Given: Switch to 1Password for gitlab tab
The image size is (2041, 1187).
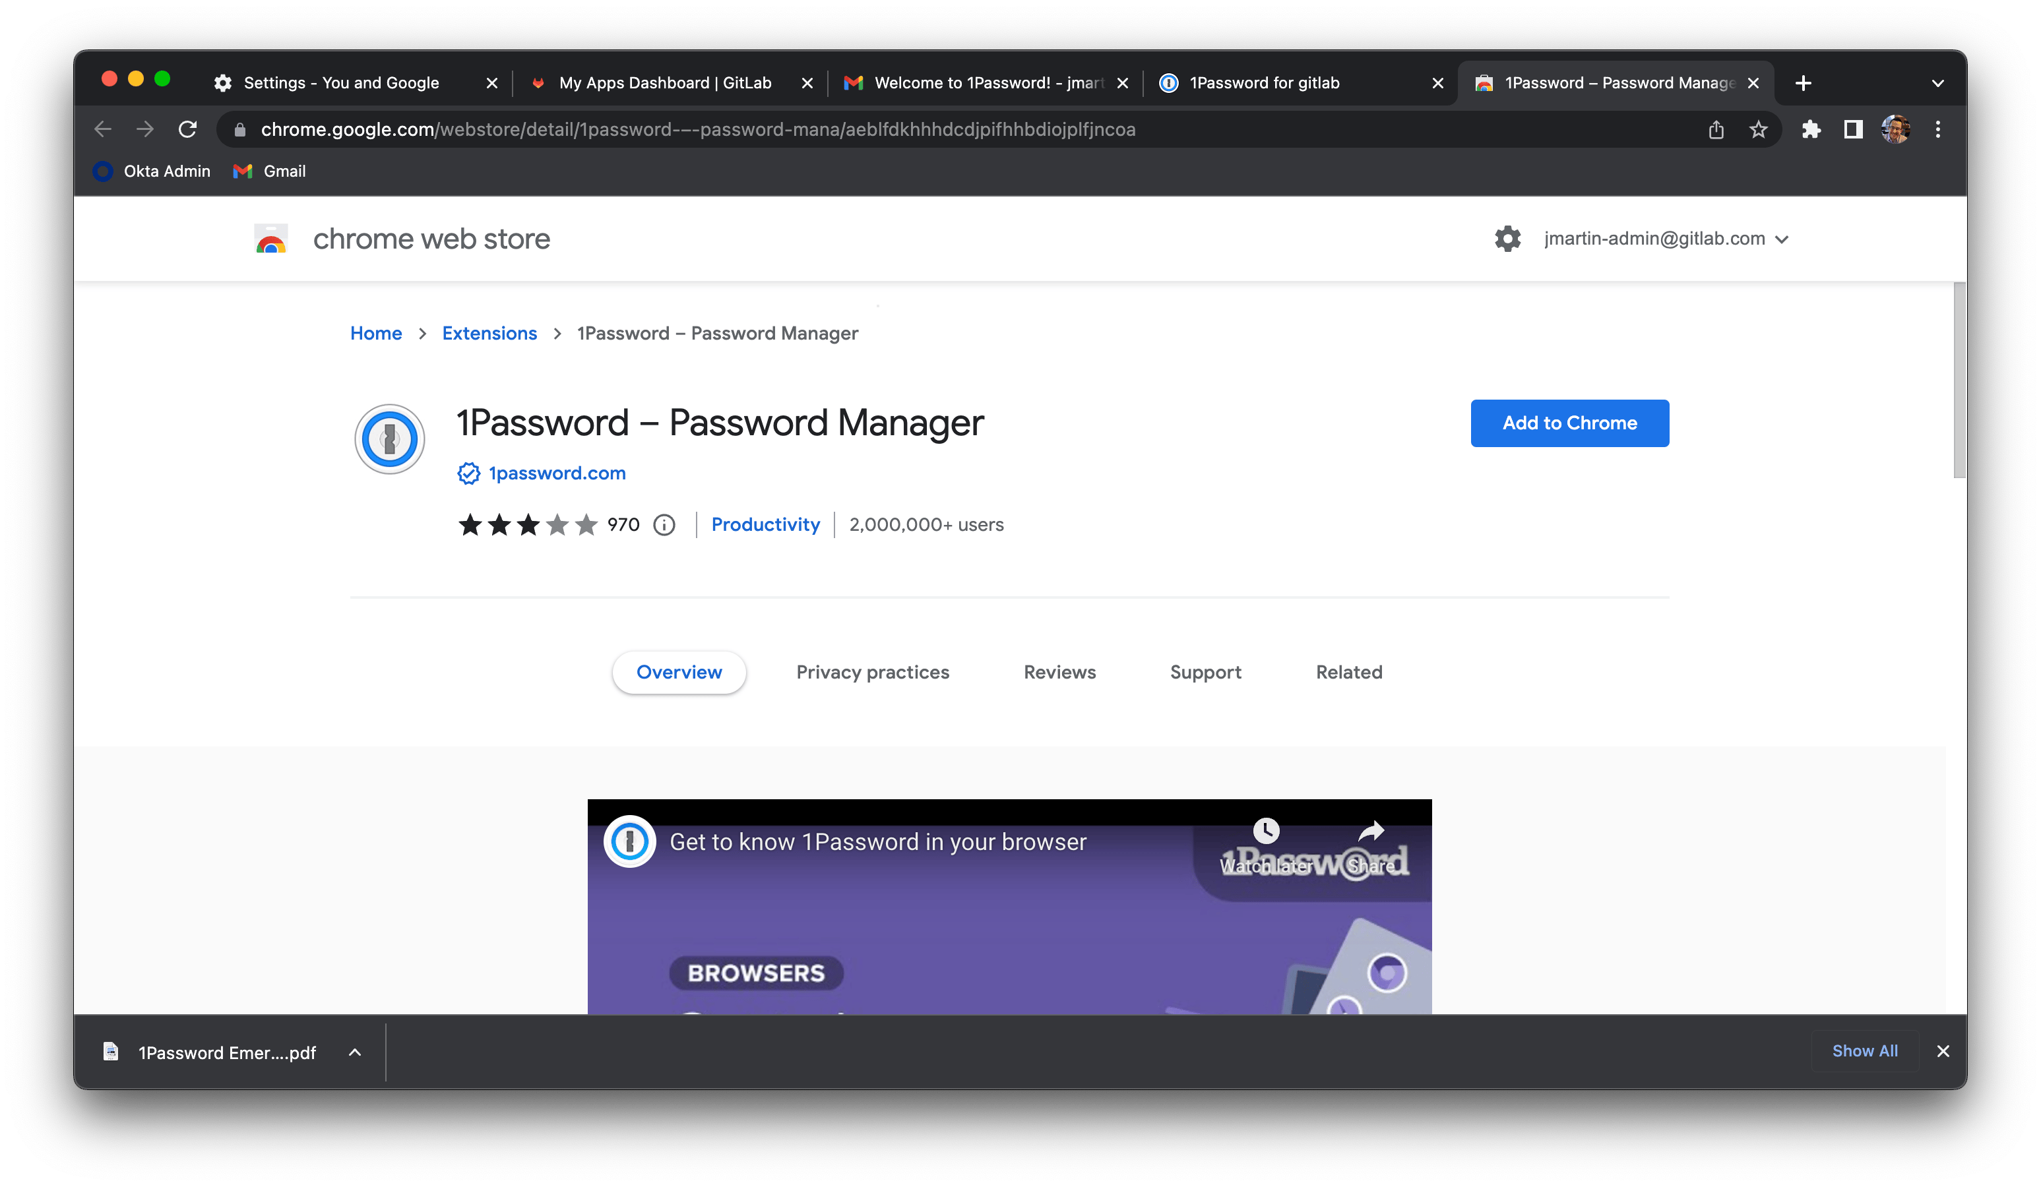Looking at the screenshot, I should point(1265,83).
